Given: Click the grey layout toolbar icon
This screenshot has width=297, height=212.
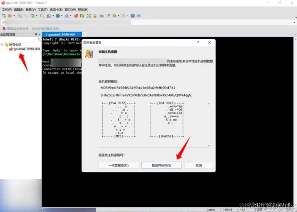Looking at the screenshot, I should pos(123,16).
